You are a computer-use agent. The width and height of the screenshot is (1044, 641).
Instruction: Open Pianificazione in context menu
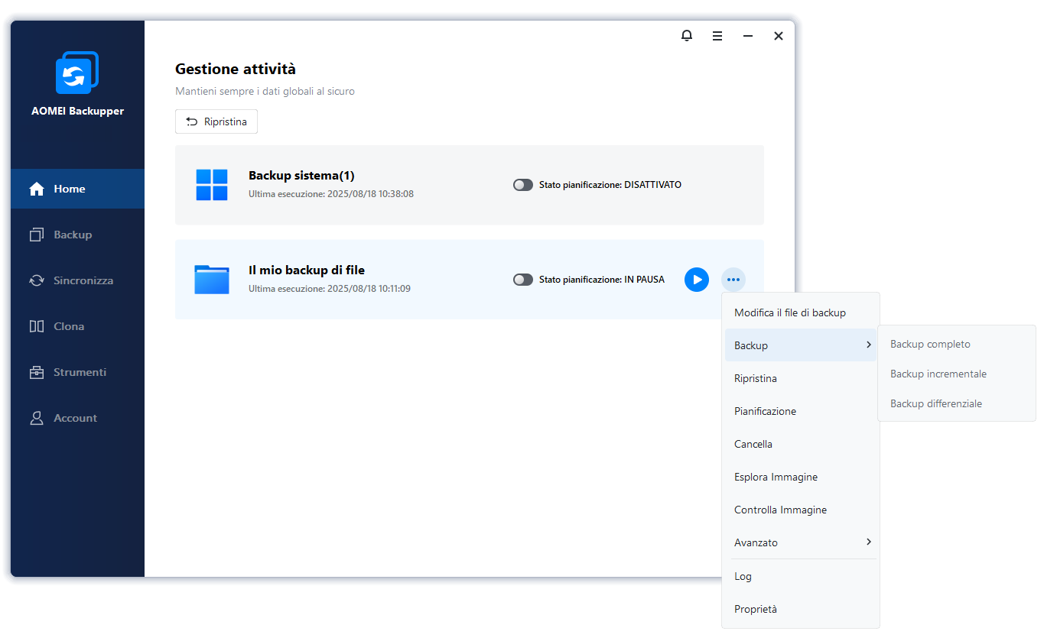(x=765, y=411)
